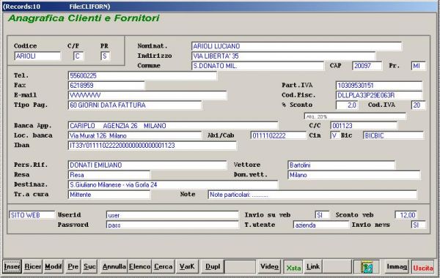Click the C/C field 001123
Viewport: 440px width, 278px height.
click(364, 126)
